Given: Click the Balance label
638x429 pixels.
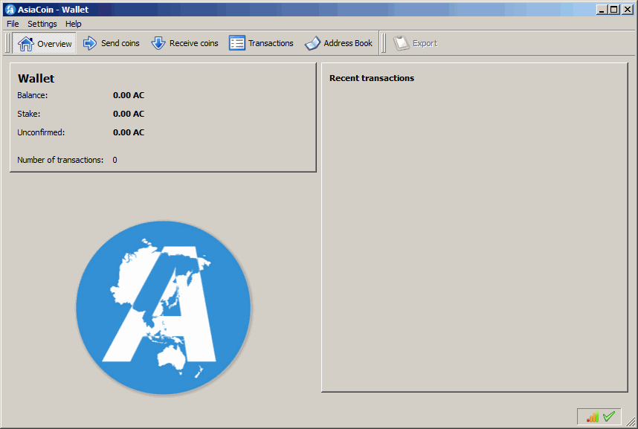Looking at the screenshot, I should (33, 95).
